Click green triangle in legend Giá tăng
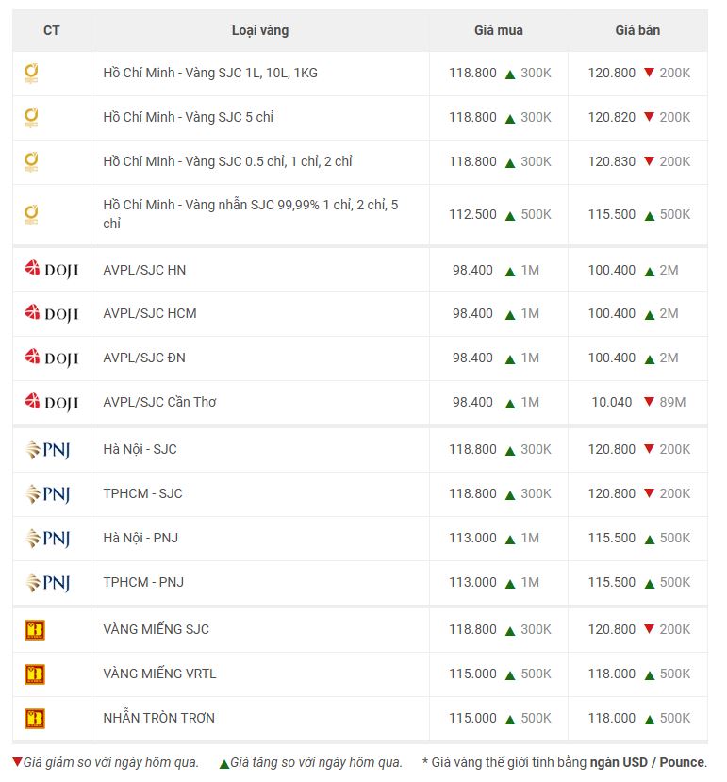727x782 pixels. [x=224, y=763]
